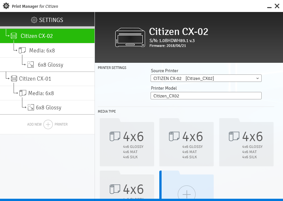Click the PRINTER SETTINGS section label

[x=112, y=68]
